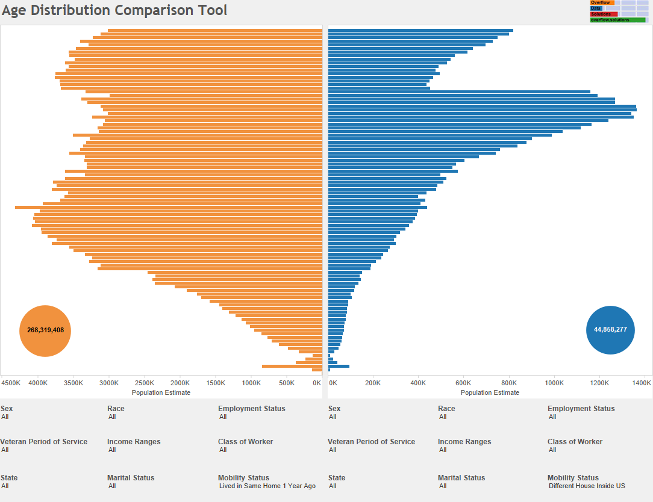Open the right chart's State filter
653x502 pixels.
336,482
